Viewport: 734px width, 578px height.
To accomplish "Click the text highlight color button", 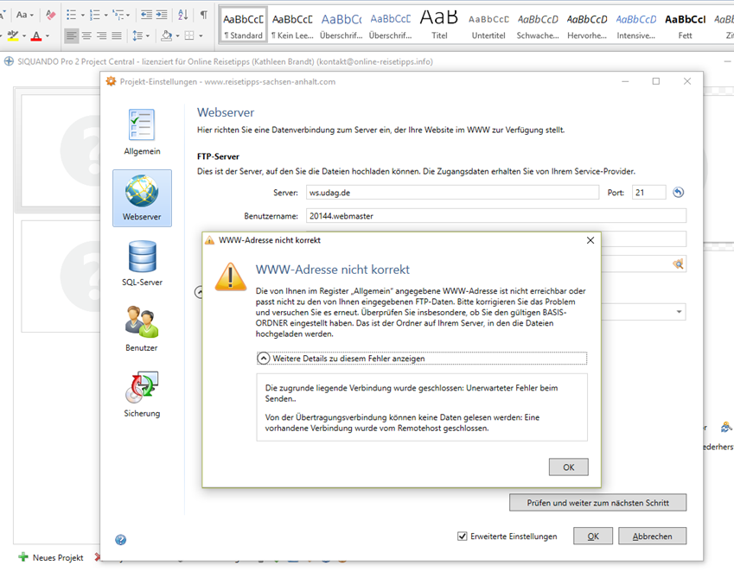I will tap(12, 36).
